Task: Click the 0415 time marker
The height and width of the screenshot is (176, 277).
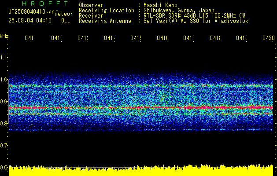Action: click(x=136, y=38)
